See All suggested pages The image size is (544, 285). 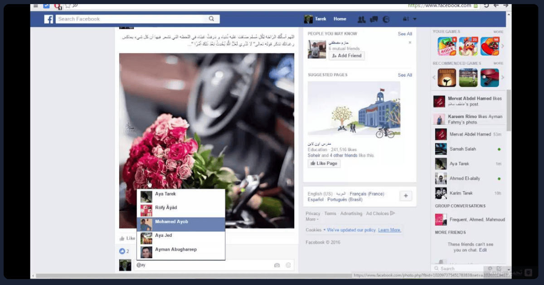pyautogui.click(x=405, y=75)
